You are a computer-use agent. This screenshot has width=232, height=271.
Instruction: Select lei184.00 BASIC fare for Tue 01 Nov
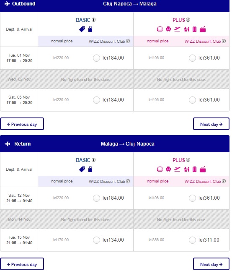96,58
